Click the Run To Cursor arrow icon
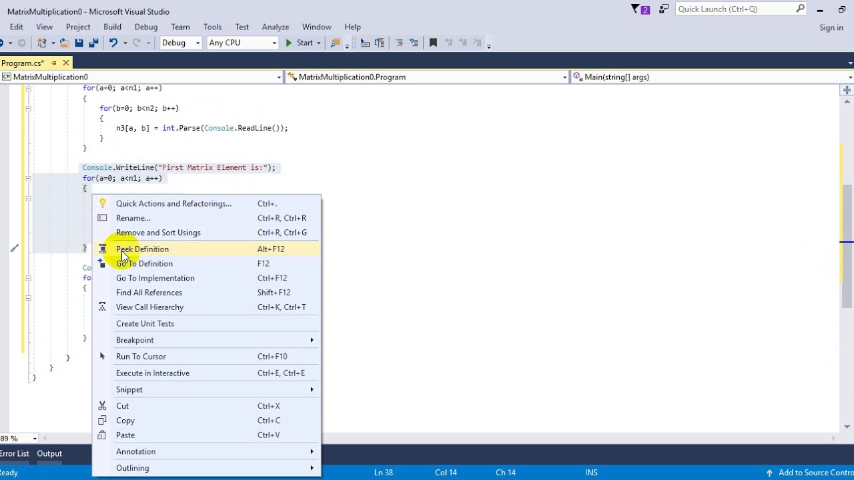This screenshot has width=854, height=480. click(x=102, y=356)
